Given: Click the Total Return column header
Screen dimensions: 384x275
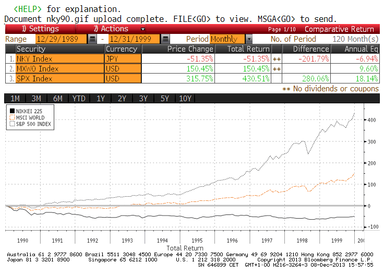Looking at the screenshot, I should pyautogui.click(x=243, y=49).
